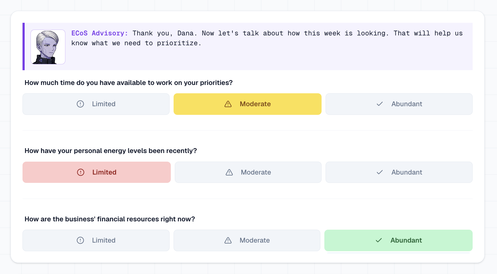Pick Limited for business financial resources

pyautogui.click(x=96, y=240)
